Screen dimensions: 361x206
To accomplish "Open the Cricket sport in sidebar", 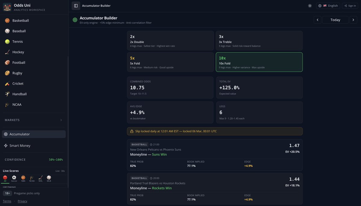I will pyautogui.click(x=34, y=84).
